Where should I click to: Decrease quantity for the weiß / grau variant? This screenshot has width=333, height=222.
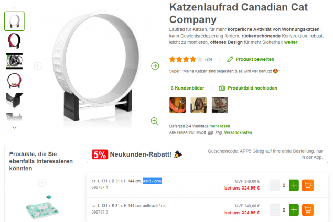coord(274,185)
